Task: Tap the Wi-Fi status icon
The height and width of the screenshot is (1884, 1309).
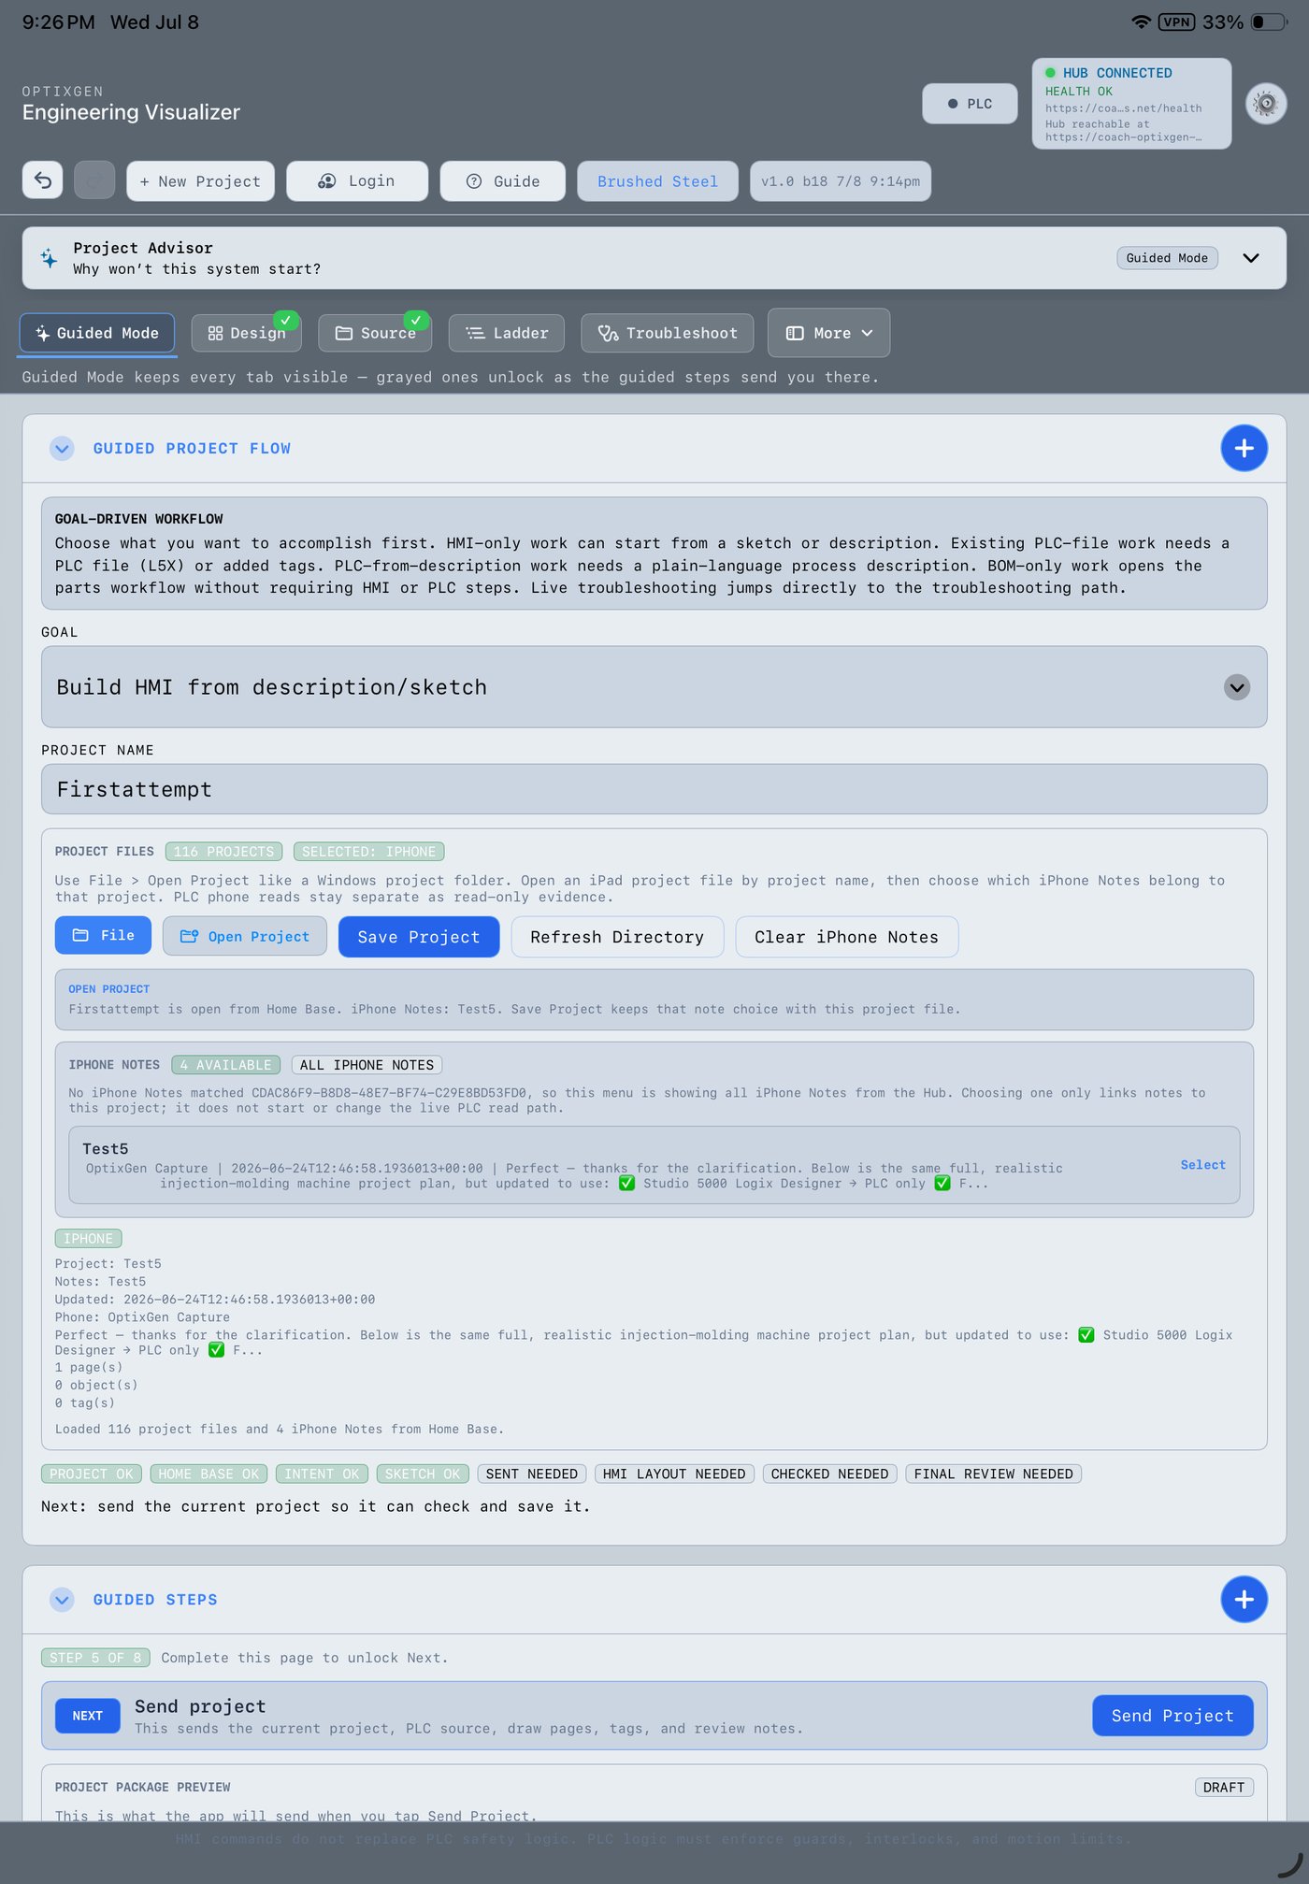Action: [1141, 22]
